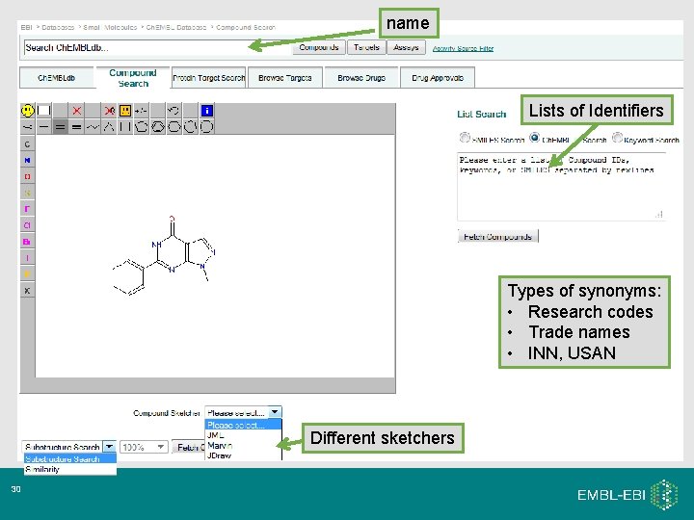Open the Browse Targets tab
This screenshot has width=694, height=520.
(x=285, y=78)
